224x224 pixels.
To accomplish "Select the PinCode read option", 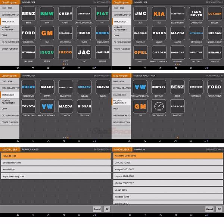I will 56,156.
